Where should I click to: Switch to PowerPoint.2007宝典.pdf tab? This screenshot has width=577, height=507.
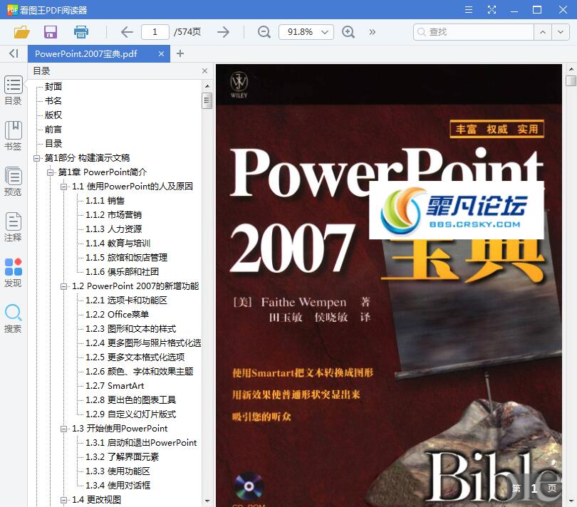click(x=85, y=53)
